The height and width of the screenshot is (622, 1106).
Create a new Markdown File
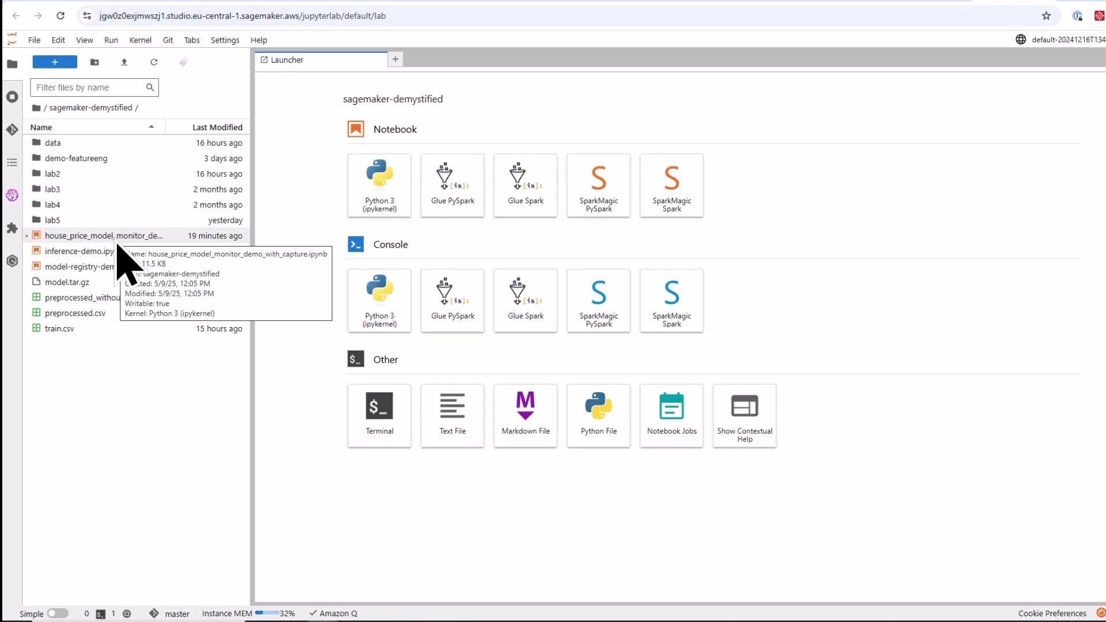(x=525, y=416)
